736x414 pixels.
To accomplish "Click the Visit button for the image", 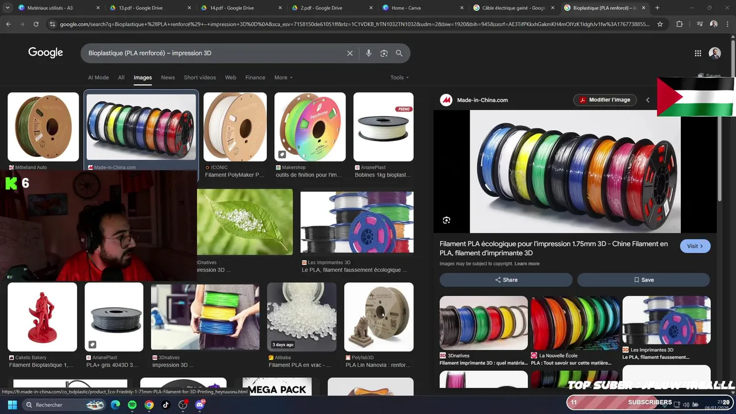I will tap(695, 246).
